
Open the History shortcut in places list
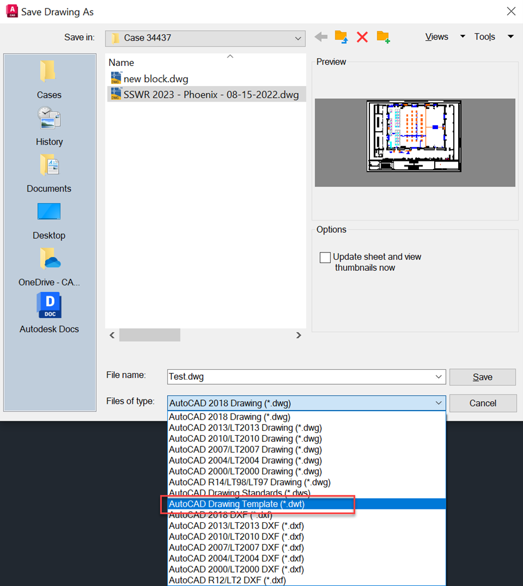tap(49, 126)
